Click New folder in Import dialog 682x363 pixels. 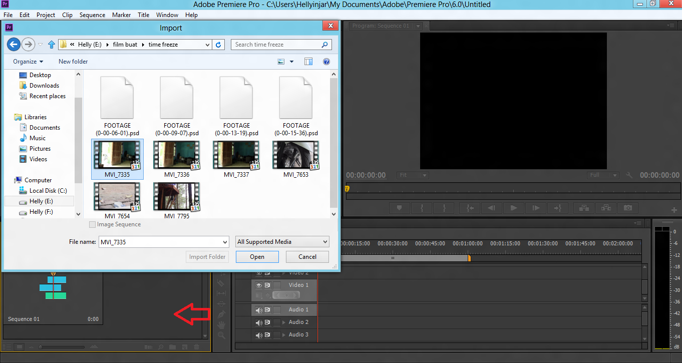point(73,62)
